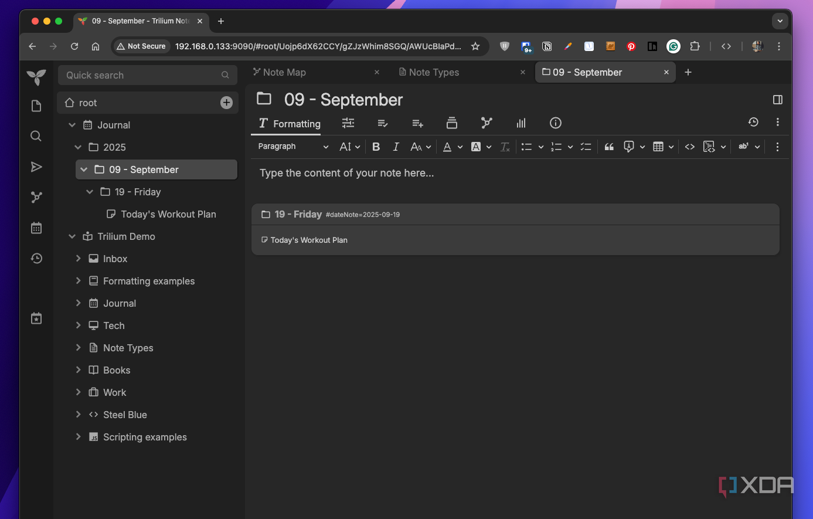Screen dimensions: 813x519
Task: Open a new Trilium tab with plus
Action: (688, 72)
